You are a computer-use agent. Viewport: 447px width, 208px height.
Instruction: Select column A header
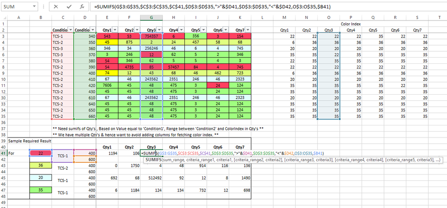click(18, 18)
